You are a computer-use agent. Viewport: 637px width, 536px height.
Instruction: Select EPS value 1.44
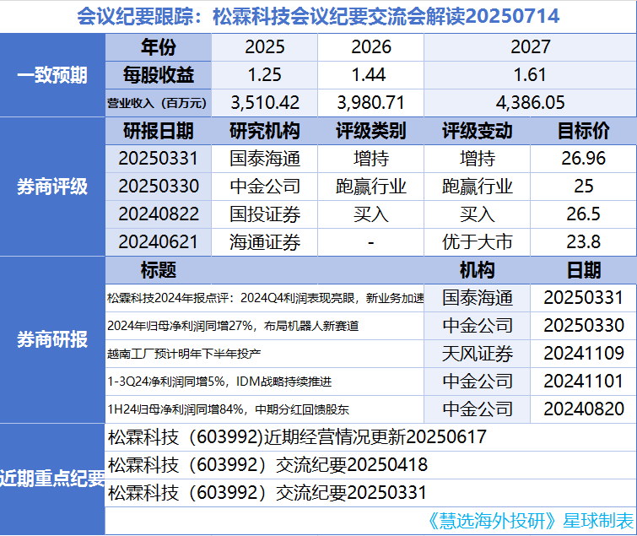[371, 75]
